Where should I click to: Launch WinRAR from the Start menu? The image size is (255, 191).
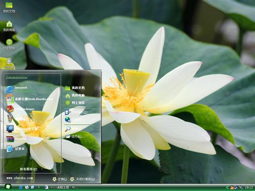pos(20,139)
